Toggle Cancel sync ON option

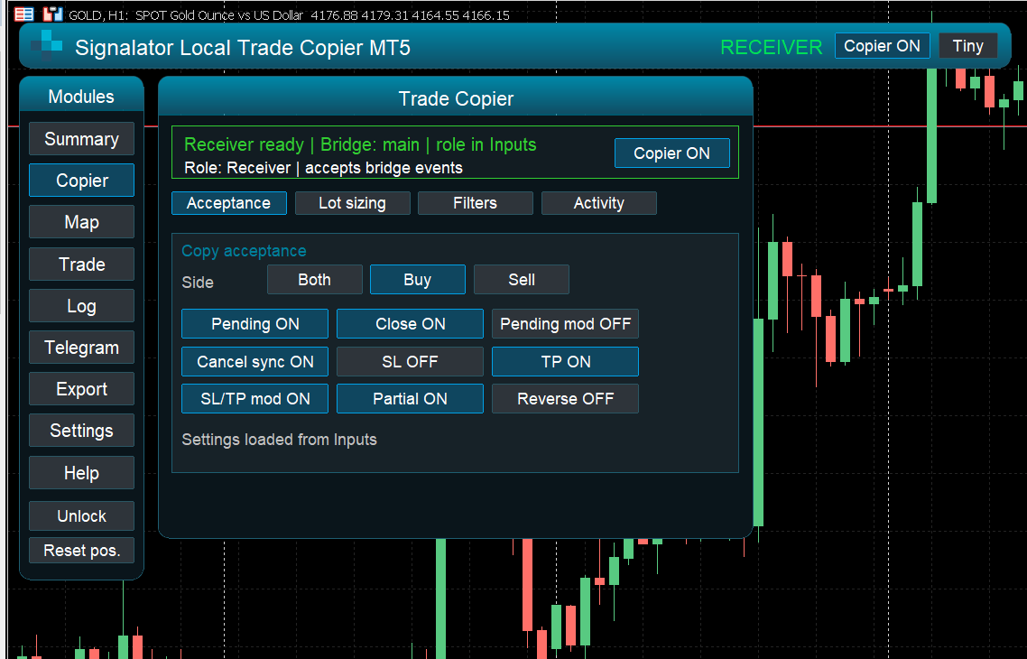[254, 362]
